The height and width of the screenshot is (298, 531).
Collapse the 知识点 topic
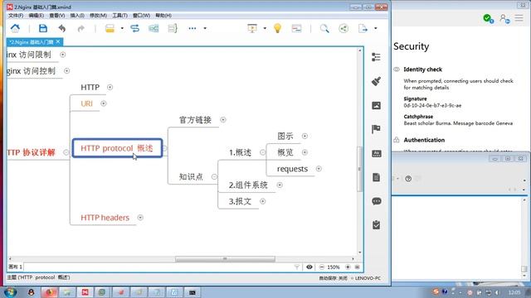pyautogui.click(x=214, y=176)
